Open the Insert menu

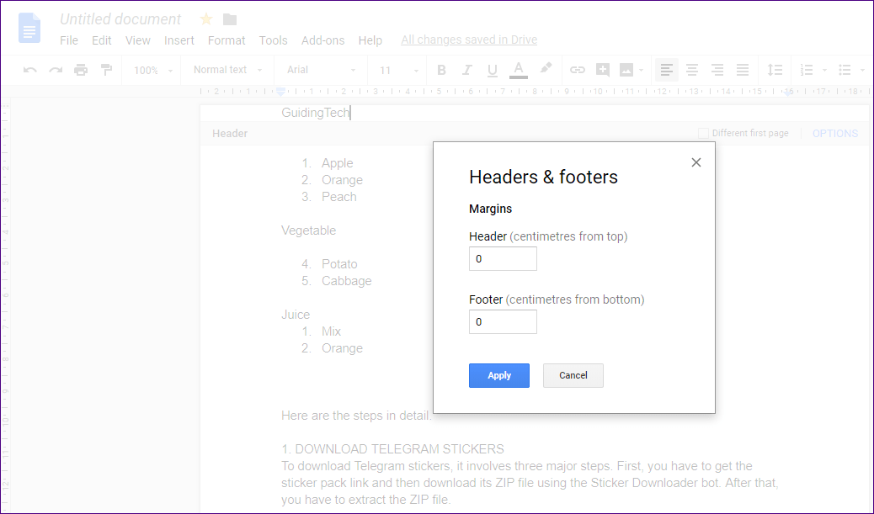pyautogui.click(x=179, y=40)
